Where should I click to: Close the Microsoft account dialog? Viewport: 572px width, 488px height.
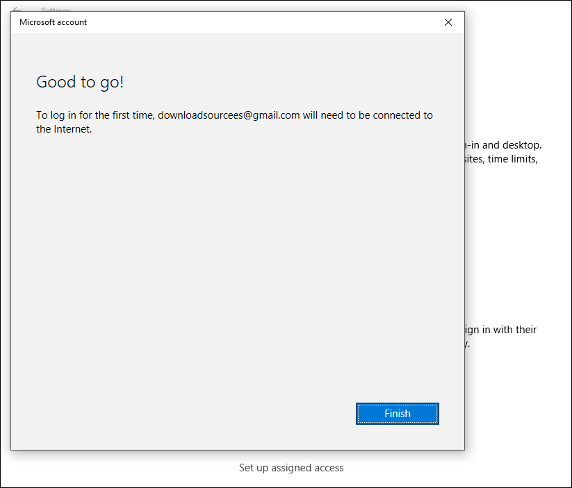pos(448,22)
